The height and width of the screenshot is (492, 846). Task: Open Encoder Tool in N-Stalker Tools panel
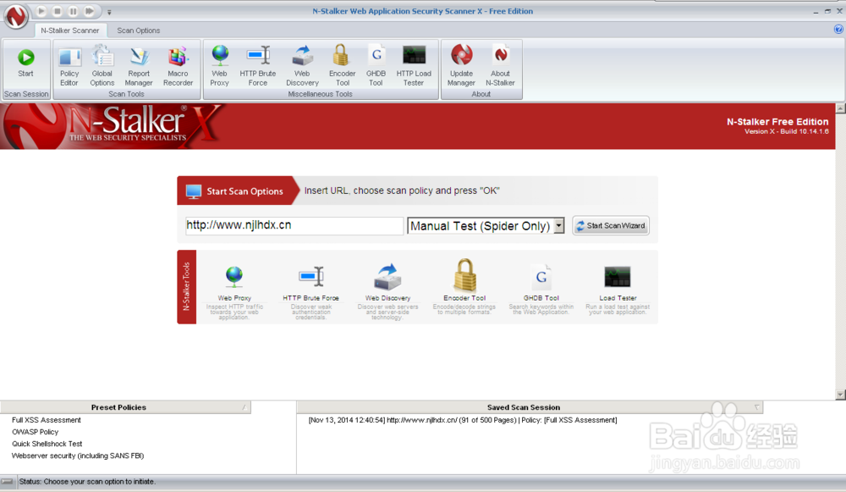pos(464,287)
